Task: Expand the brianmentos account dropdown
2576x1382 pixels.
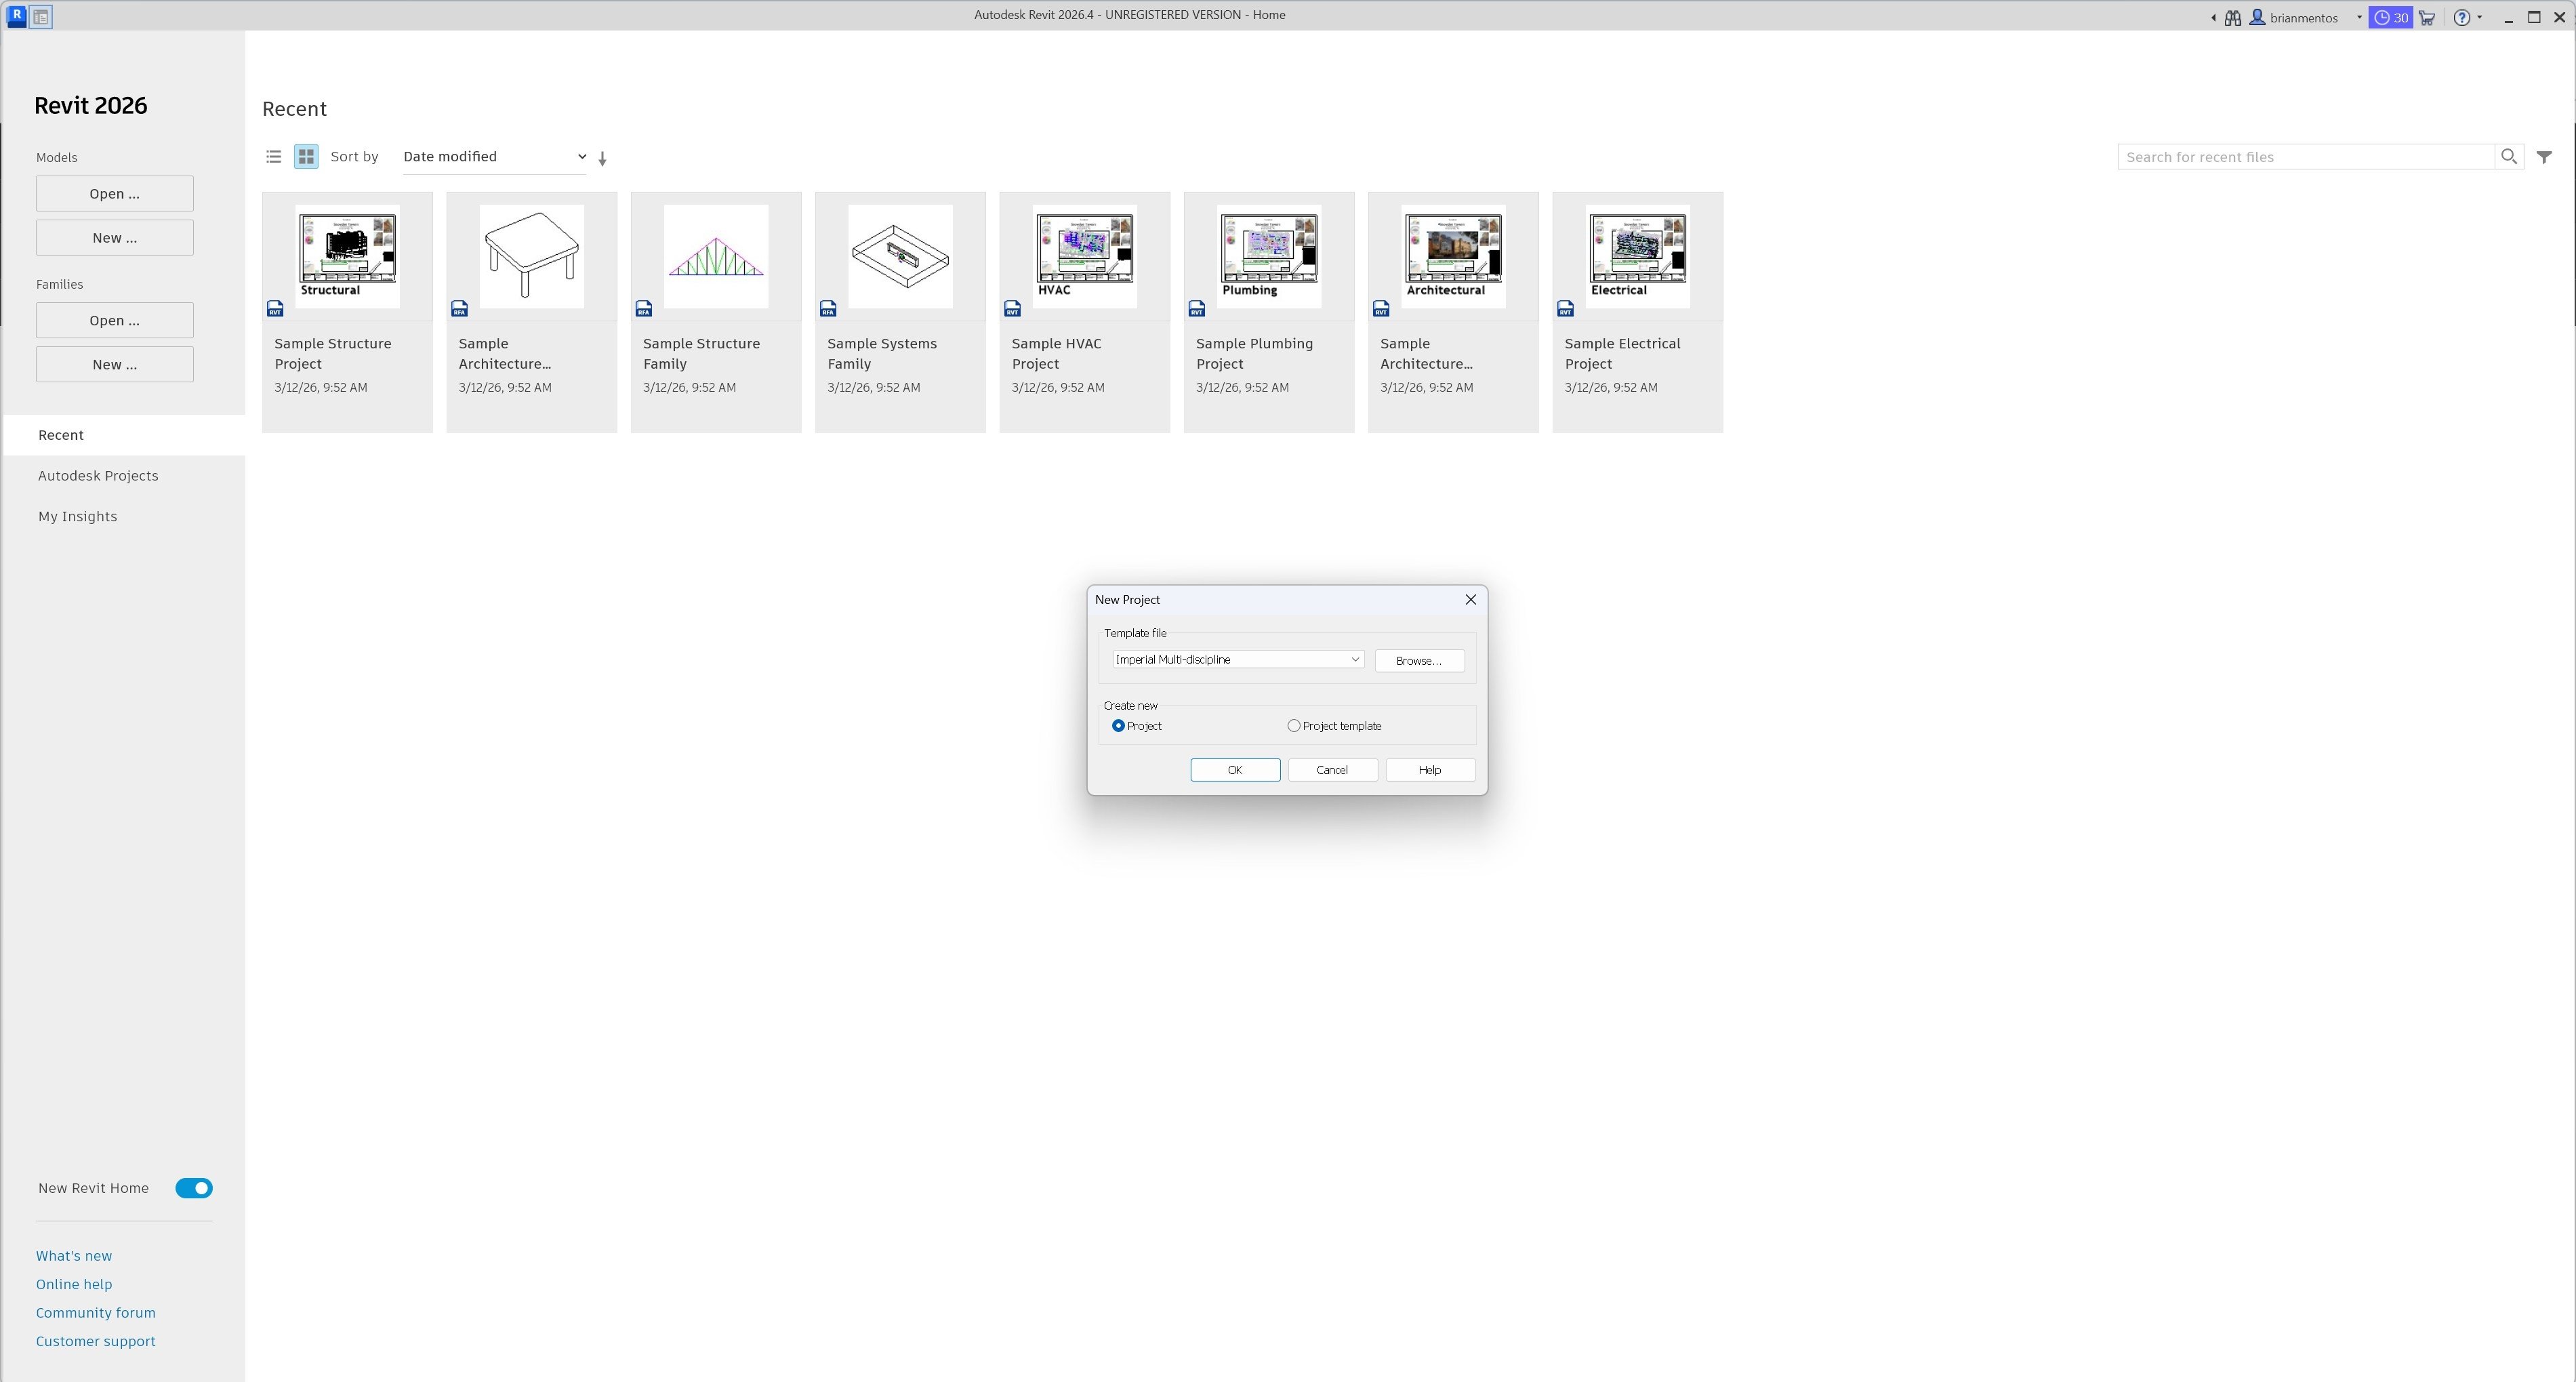Action: 2358,18
